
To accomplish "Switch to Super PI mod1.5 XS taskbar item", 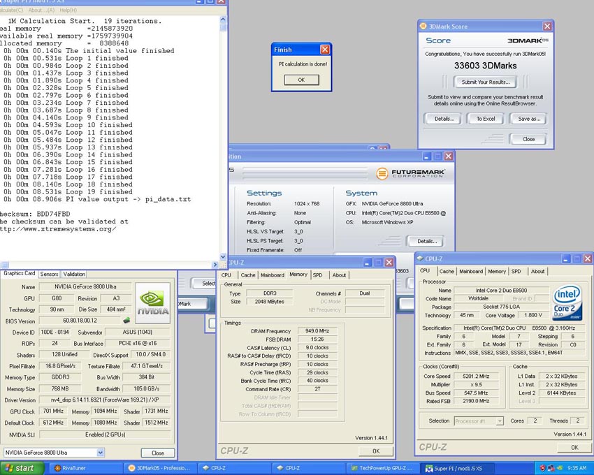I will coord(458,468).
